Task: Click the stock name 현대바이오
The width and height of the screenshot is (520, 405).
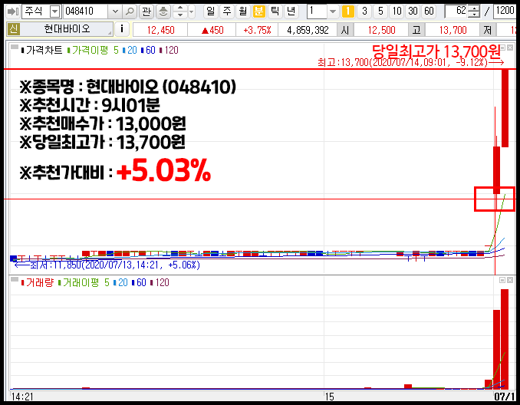Action: 67,29
